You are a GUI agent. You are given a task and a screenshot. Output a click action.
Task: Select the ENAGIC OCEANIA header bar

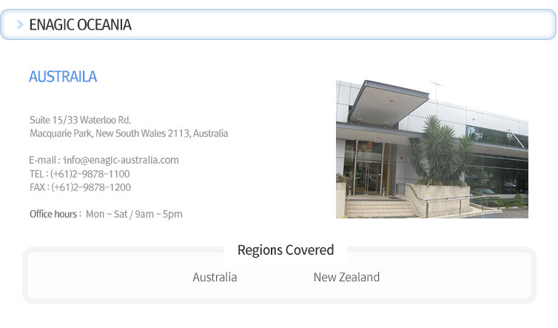point(278,24)
